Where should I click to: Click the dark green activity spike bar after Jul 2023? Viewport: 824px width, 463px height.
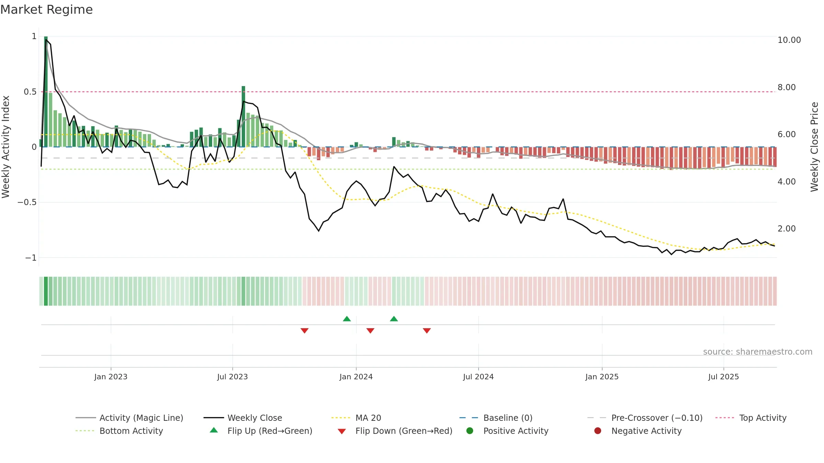pyautogui.click(x=243, y=116)
